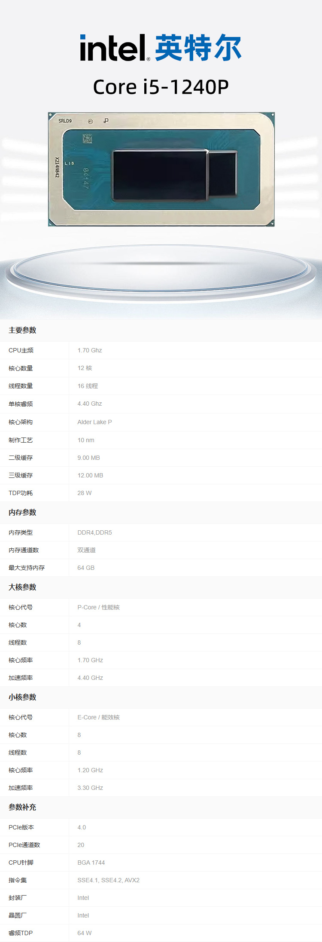Click the 封装厂 label
The image size is (322, 942).
pyautogui.click(x=18, y=898)
